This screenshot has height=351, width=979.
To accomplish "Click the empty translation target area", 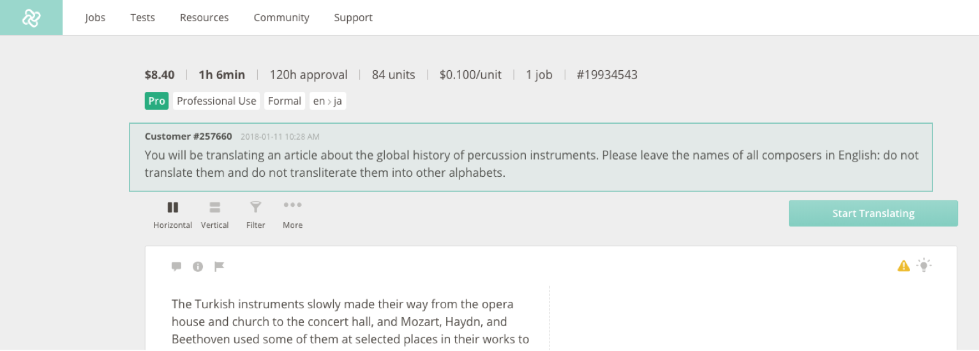I will (x=747, y=319).
